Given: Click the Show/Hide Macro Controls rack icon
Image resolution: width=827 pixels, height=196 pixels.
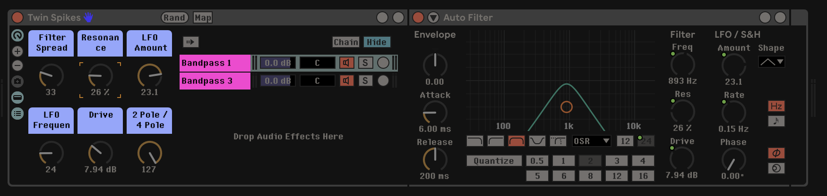Looking at the screenshot, I should pos(17,35).
